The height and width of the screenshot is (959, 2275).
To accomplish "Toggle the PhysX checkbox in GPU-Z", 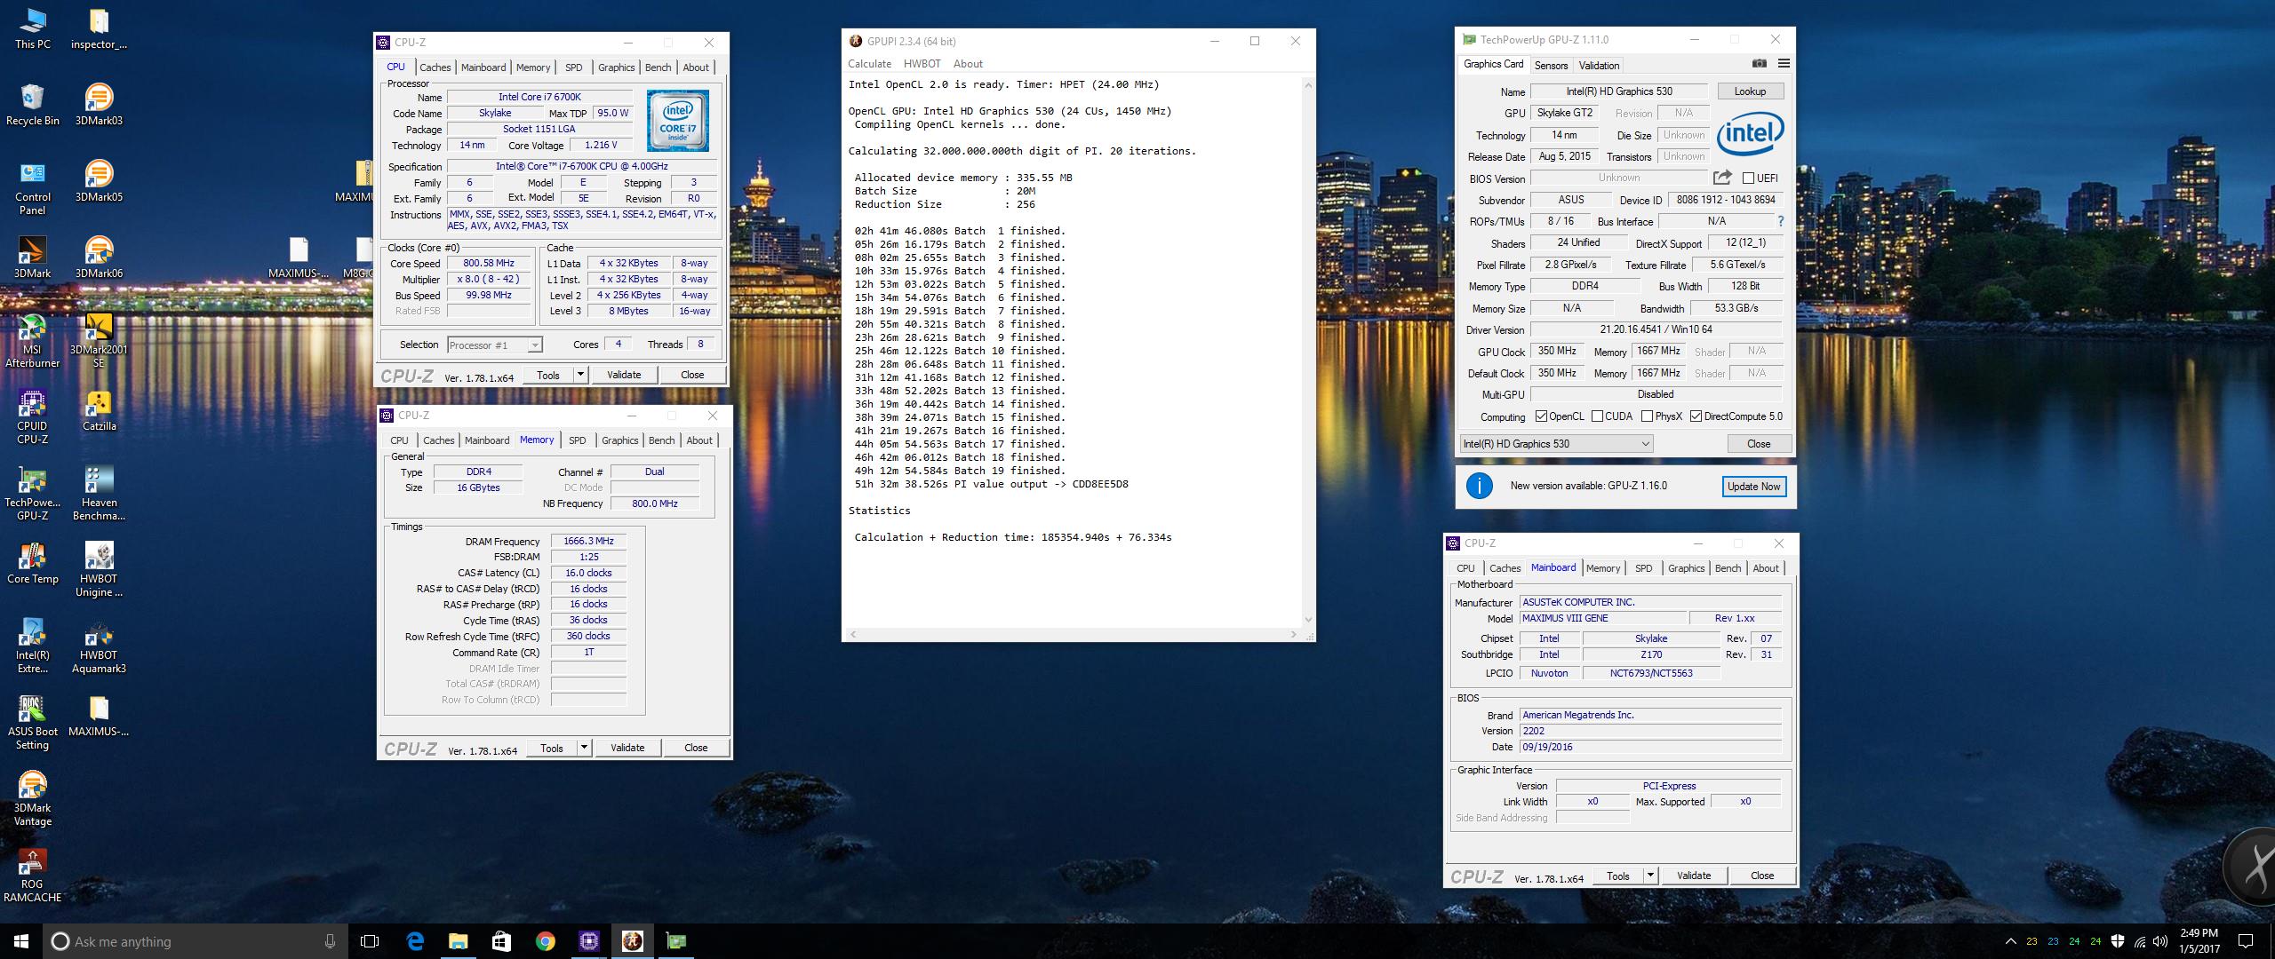I will (1647, 416).
